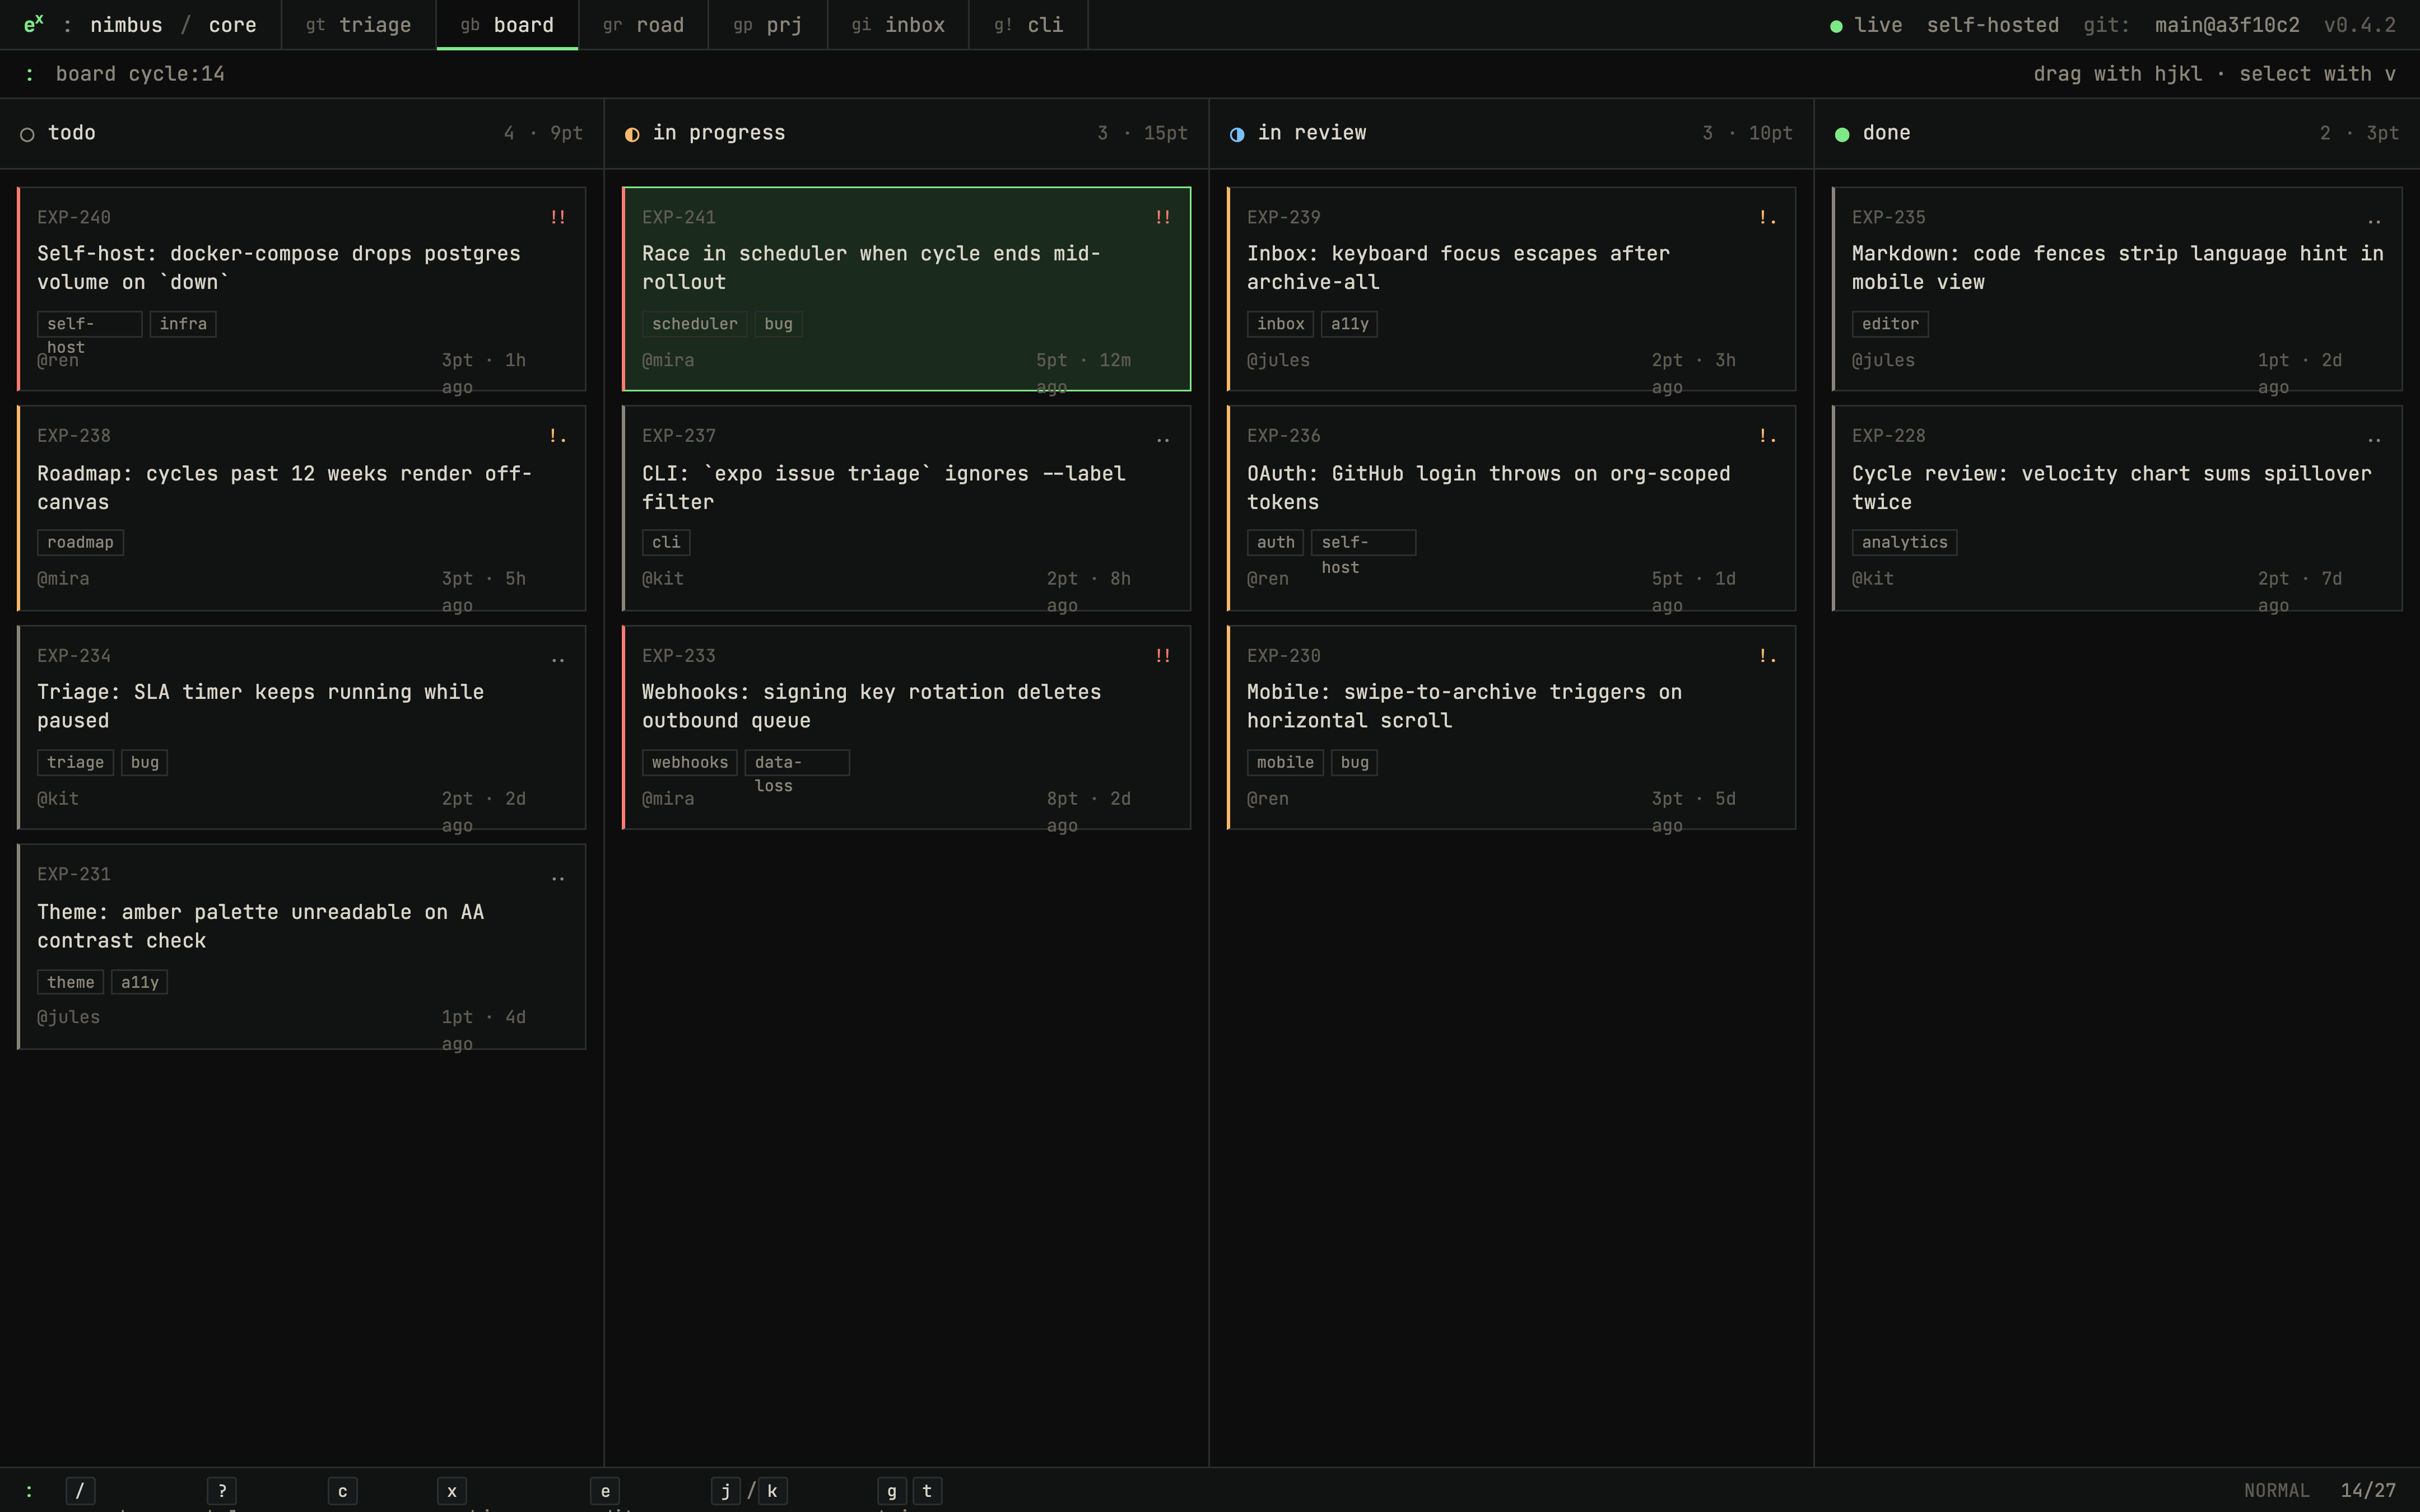
Task: Click assignee @kit on EXP-237
Action: click(x=663, y=579)
